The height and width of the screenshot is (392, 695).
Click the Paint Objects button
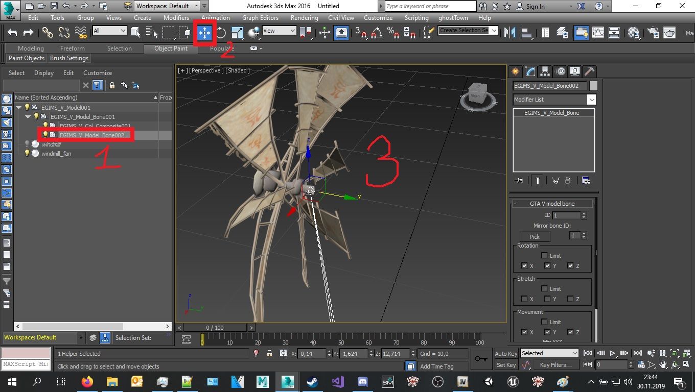point(27,58)
